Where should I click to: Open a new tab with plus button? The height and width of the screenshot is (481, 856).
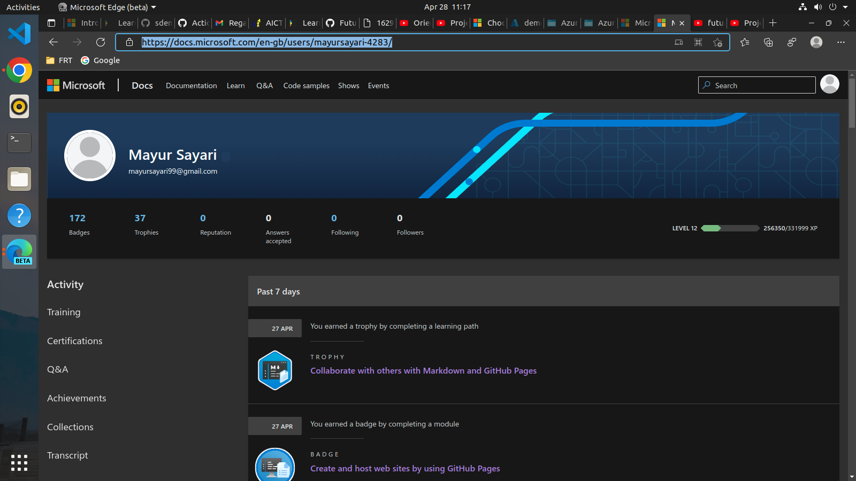coord(773,23)
